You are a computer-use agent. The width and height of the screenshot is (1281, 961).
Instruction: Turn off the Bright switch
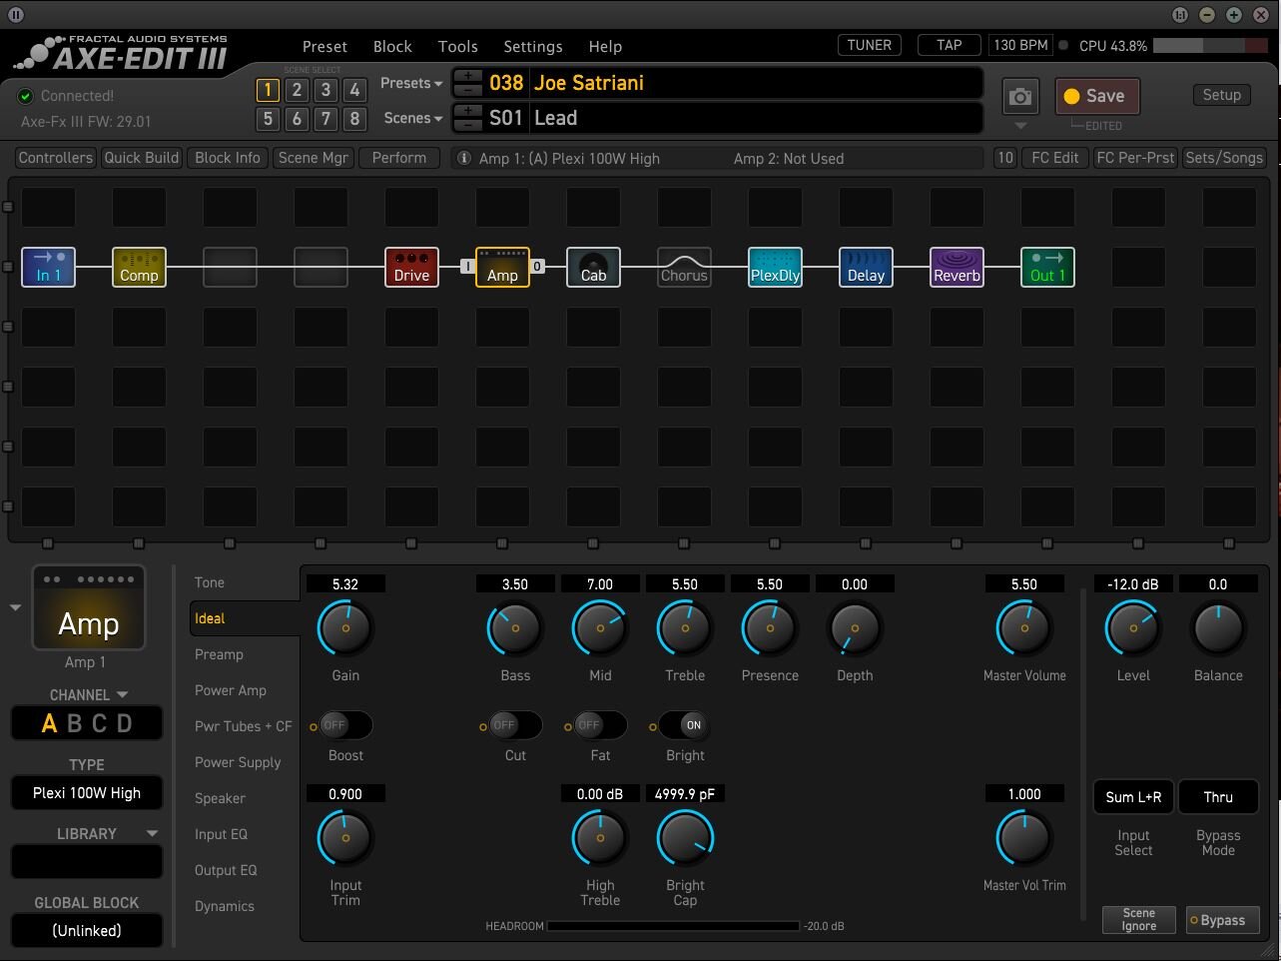[685, 725]
